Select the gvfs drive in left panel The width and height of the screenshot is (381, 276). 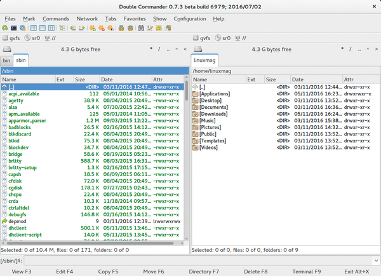[x=11, y=38]
